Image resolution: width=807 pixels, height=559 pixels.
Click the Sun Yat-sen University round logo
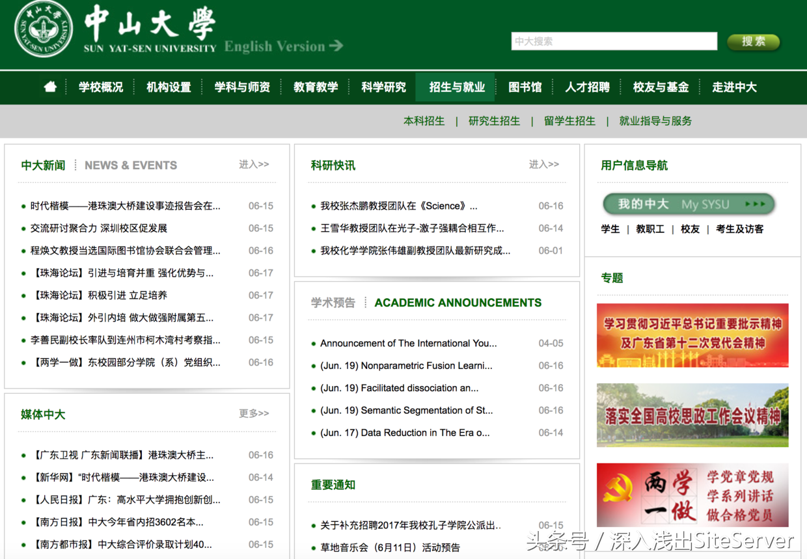(44, 29)
